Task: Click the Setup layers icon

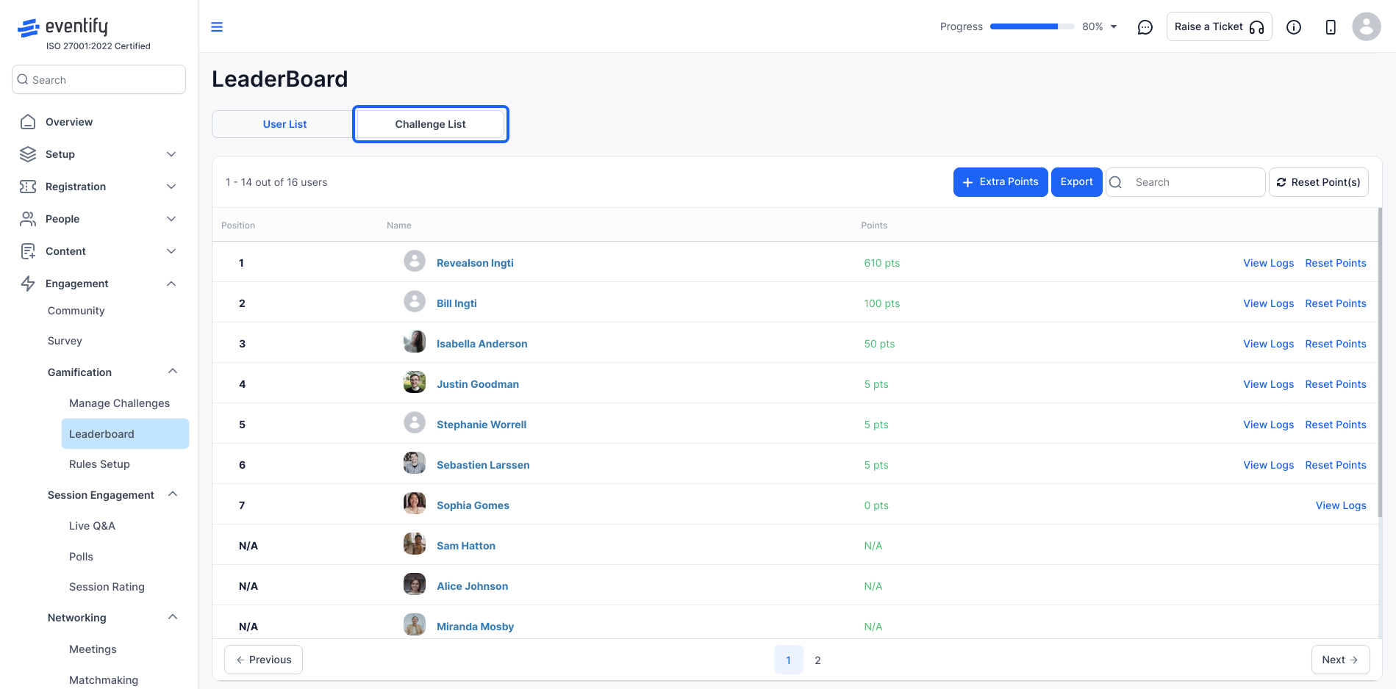Action: [x=28, y=154]
